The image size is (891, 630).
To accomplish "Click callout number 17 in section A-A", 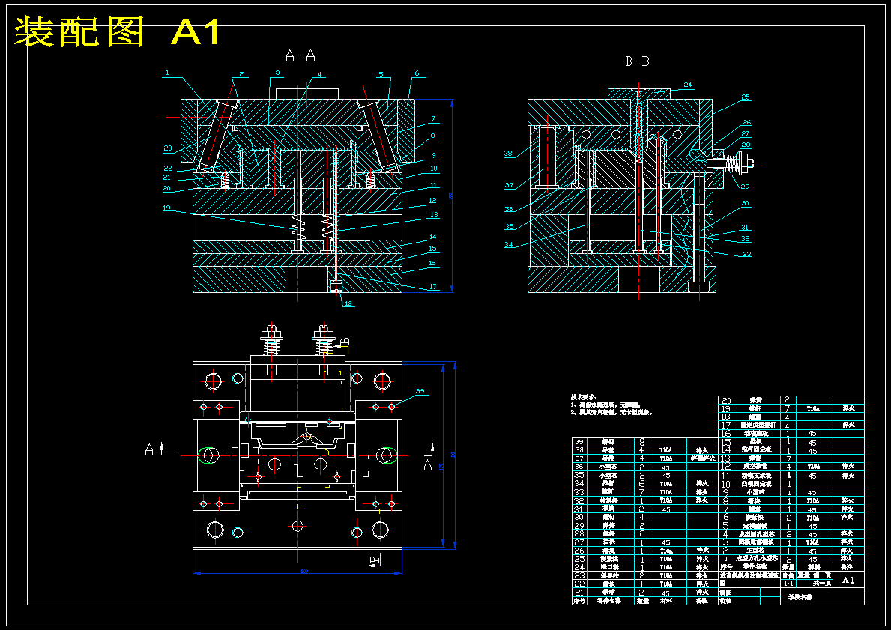I will pyautogui.click(x=433, y=287).
